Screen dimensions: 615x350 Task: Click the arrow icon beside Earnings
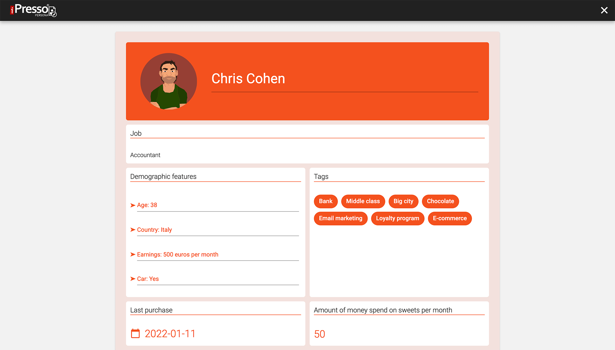pyautogui.click(x=133, y=255)
